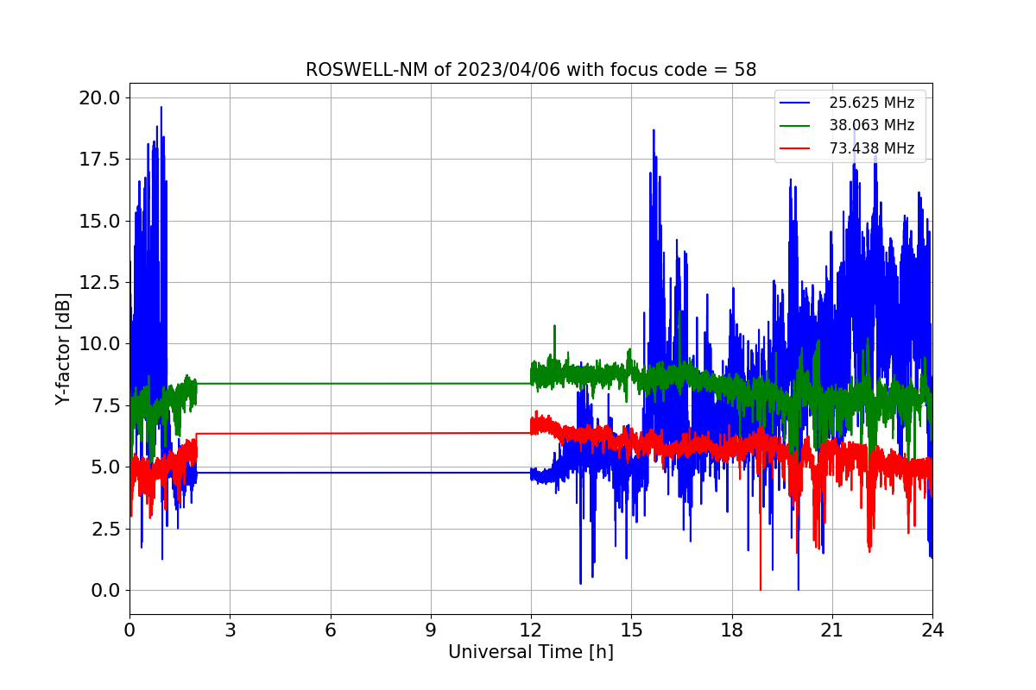Click the green legend line sample
The width and height of the screenshot is (1036, 690).
tap(795, 126)
